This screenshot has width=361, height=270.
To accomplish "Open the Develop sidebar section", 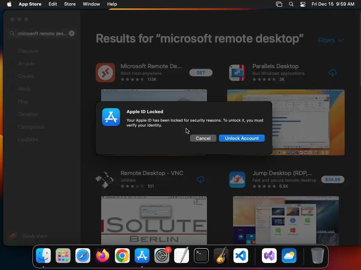I will point(27,114).
